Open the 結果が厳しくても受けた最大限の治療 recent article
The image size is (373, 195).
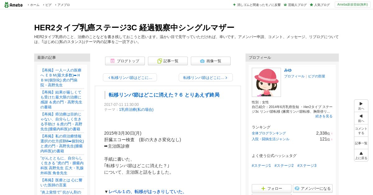pos(62,100)
